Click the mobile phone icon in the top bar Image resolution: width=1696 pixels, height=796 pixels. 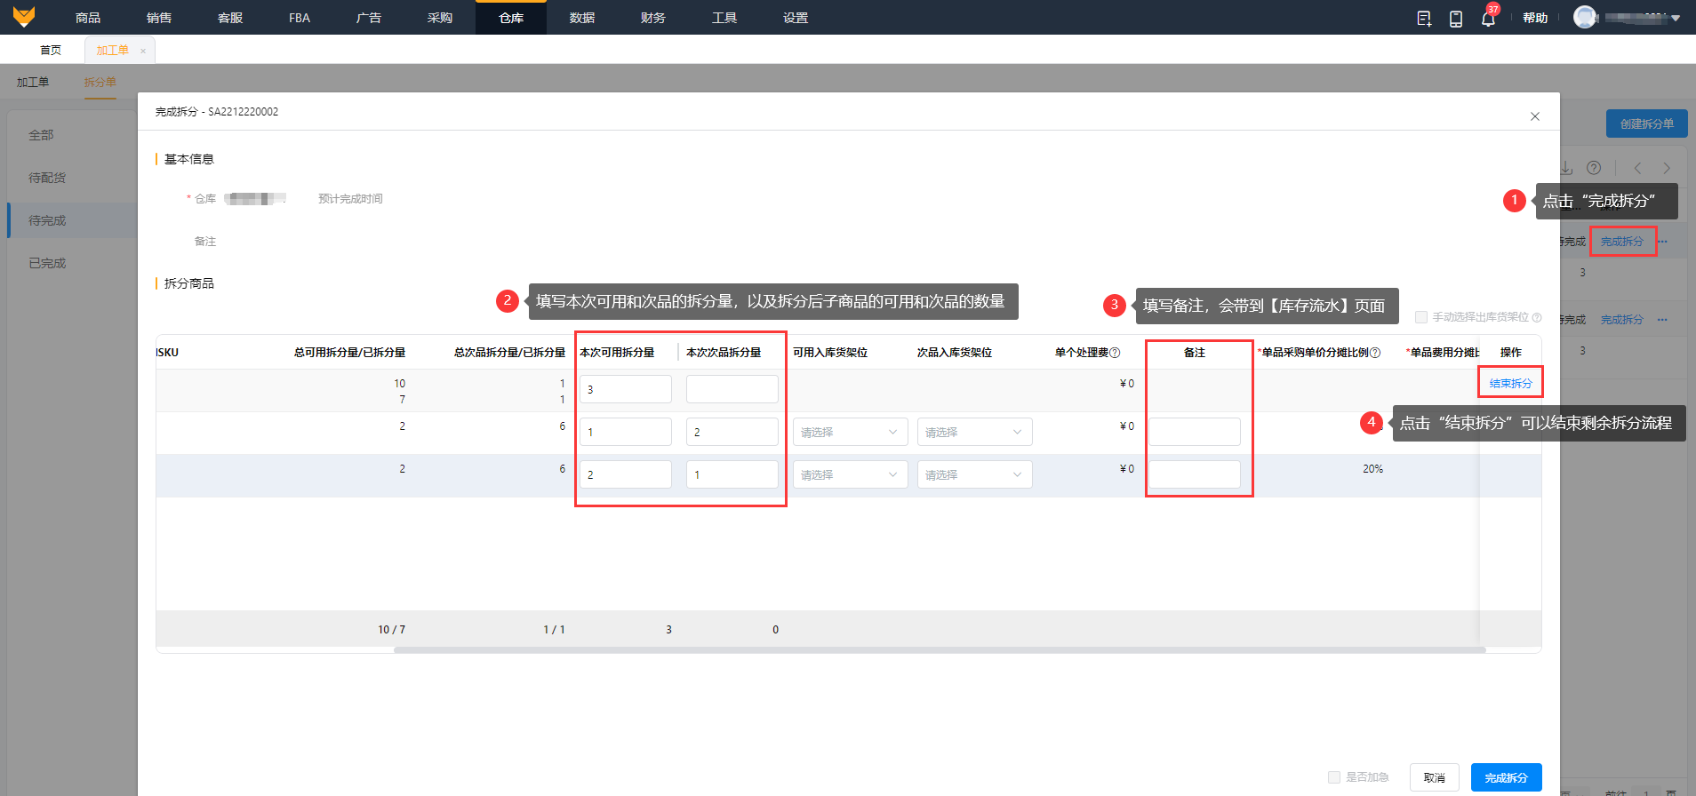(1455, 19)
